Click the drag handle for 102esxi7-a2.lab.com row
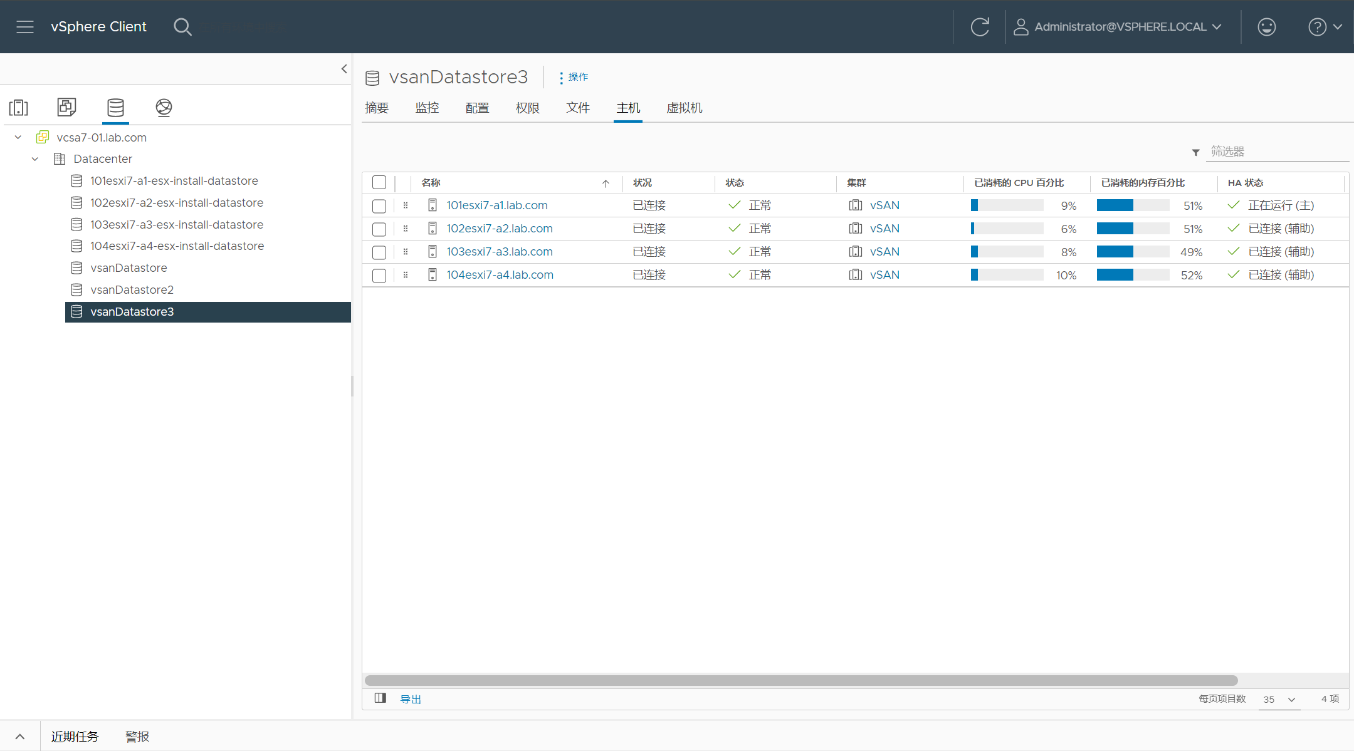This screenshot has height=751, width=1354. pyautogui.click(x=406, y=229)
